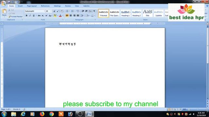Save the document from Quick Access Toolbar

click(x=9, y=2)
